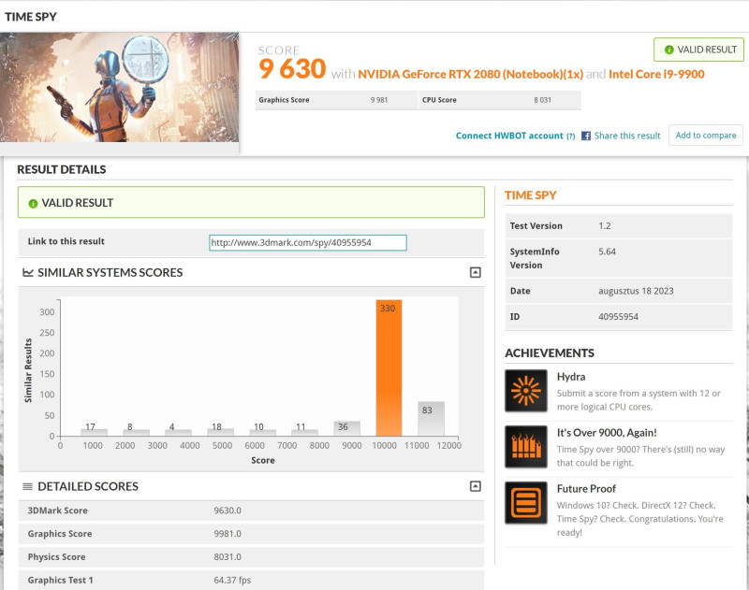The height and width of the screenshot is (590, 749).
Task: Collapse the Detailed Scores section
Action: coord(476,486)
